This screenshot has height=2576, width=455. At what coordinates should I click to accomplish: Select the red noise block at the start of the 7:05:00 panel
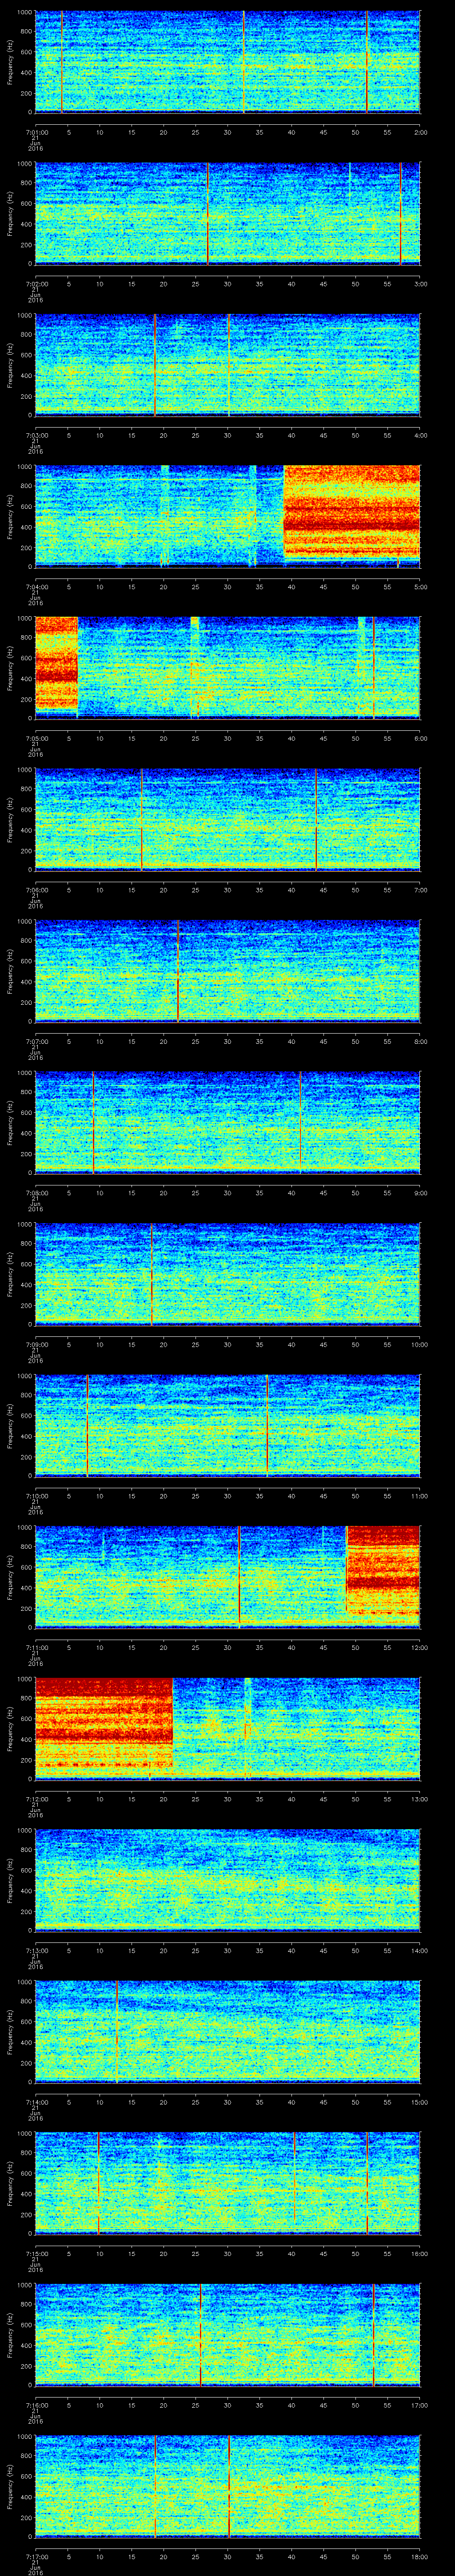57,664
